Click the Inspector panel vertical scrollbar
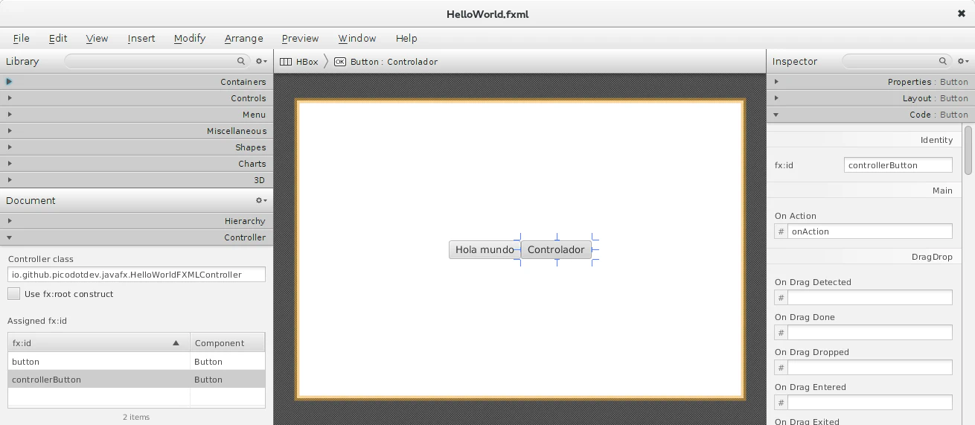The width and height of the screenshot is (975, 425). coord(968,149)
